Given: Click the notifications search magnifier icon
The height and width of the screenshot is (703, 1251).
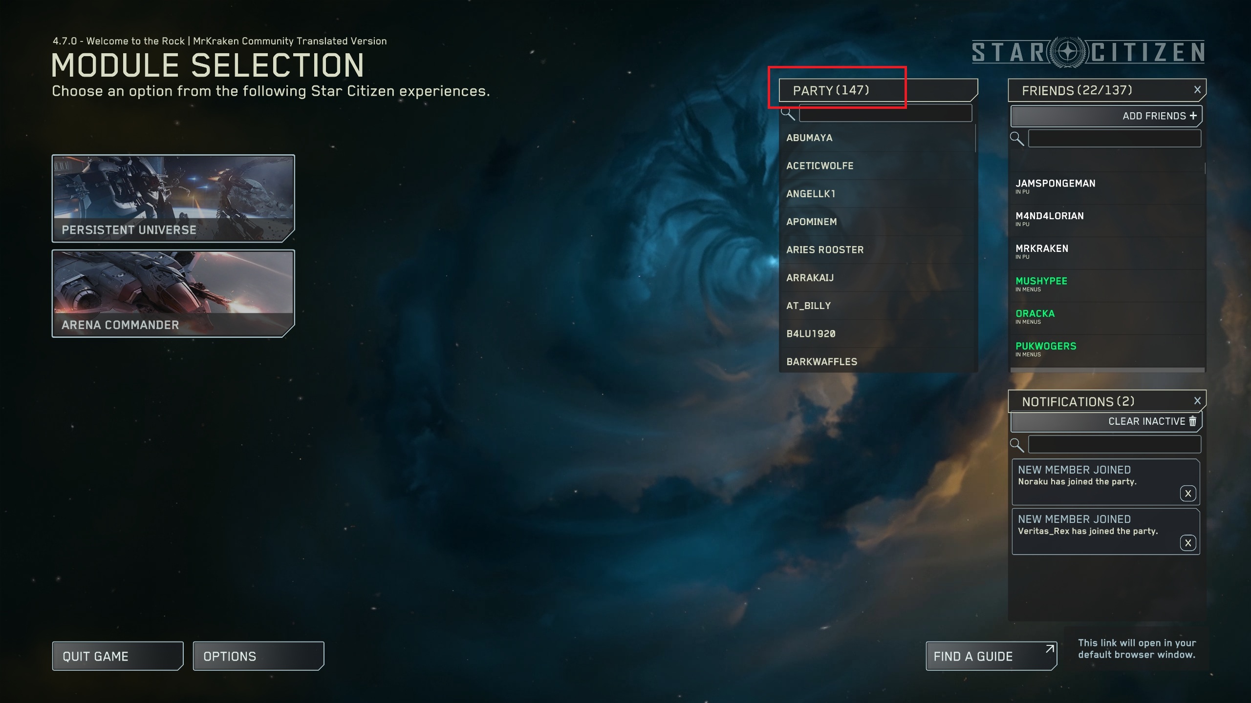Looking at the screenshot, I should coord(1017,445).
